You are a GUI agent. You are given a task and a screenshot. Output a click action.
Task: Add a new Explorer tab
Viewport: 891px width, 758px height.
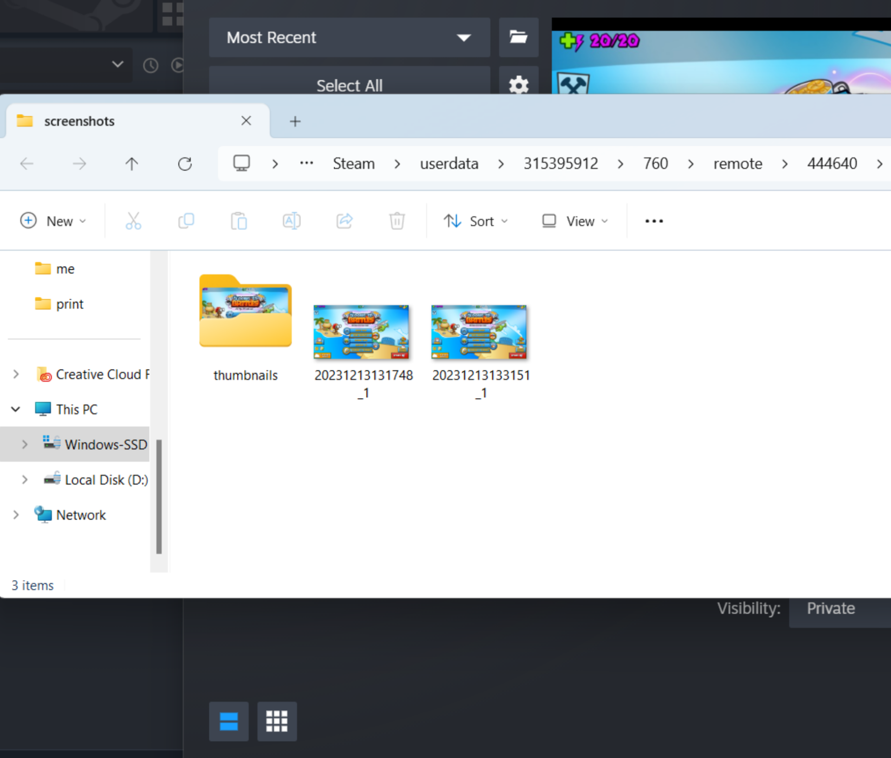pos(295,121)
